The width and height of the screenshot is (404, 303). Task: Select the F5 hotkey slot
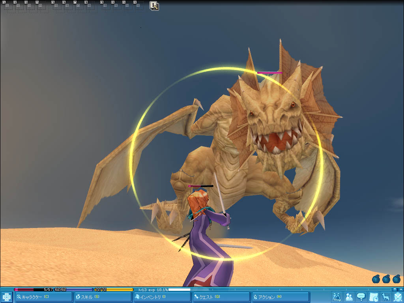click(x=56, y=6)
